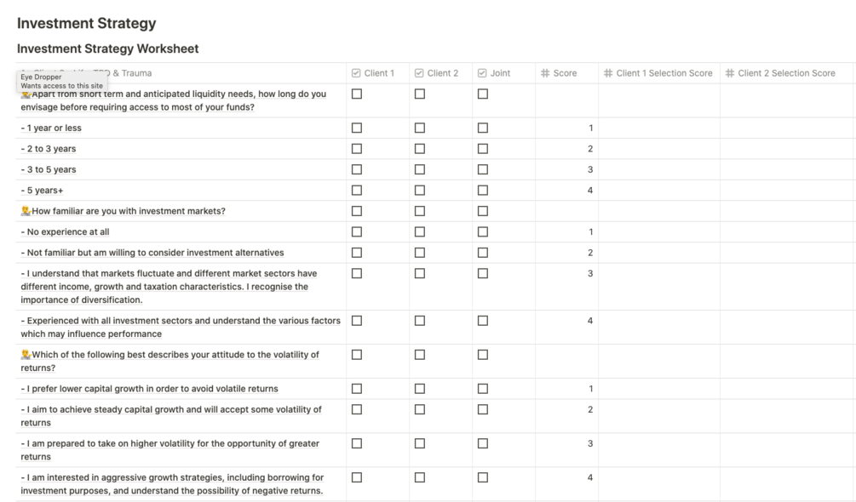Screen dimensions: 856x502
Task: Check Client 1 box for '5 years+' row
Action: pyautogui.click(x=357, y=191)
